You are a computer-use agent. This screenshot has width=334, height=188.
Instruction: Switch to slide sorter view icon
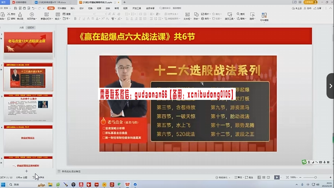(x=264, y=177)
